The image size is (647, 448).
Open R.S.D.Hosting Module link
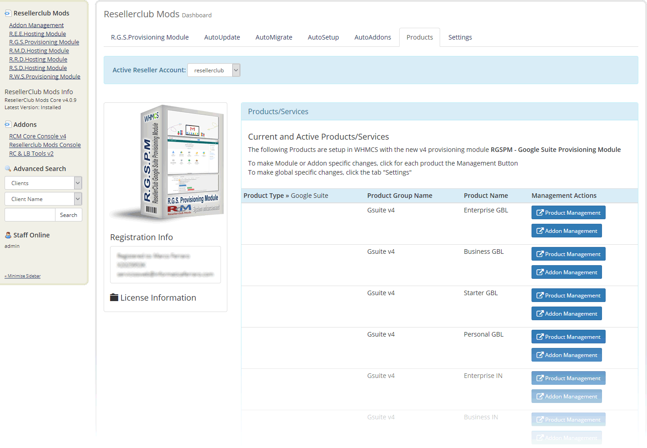click(x=38, y=68)
